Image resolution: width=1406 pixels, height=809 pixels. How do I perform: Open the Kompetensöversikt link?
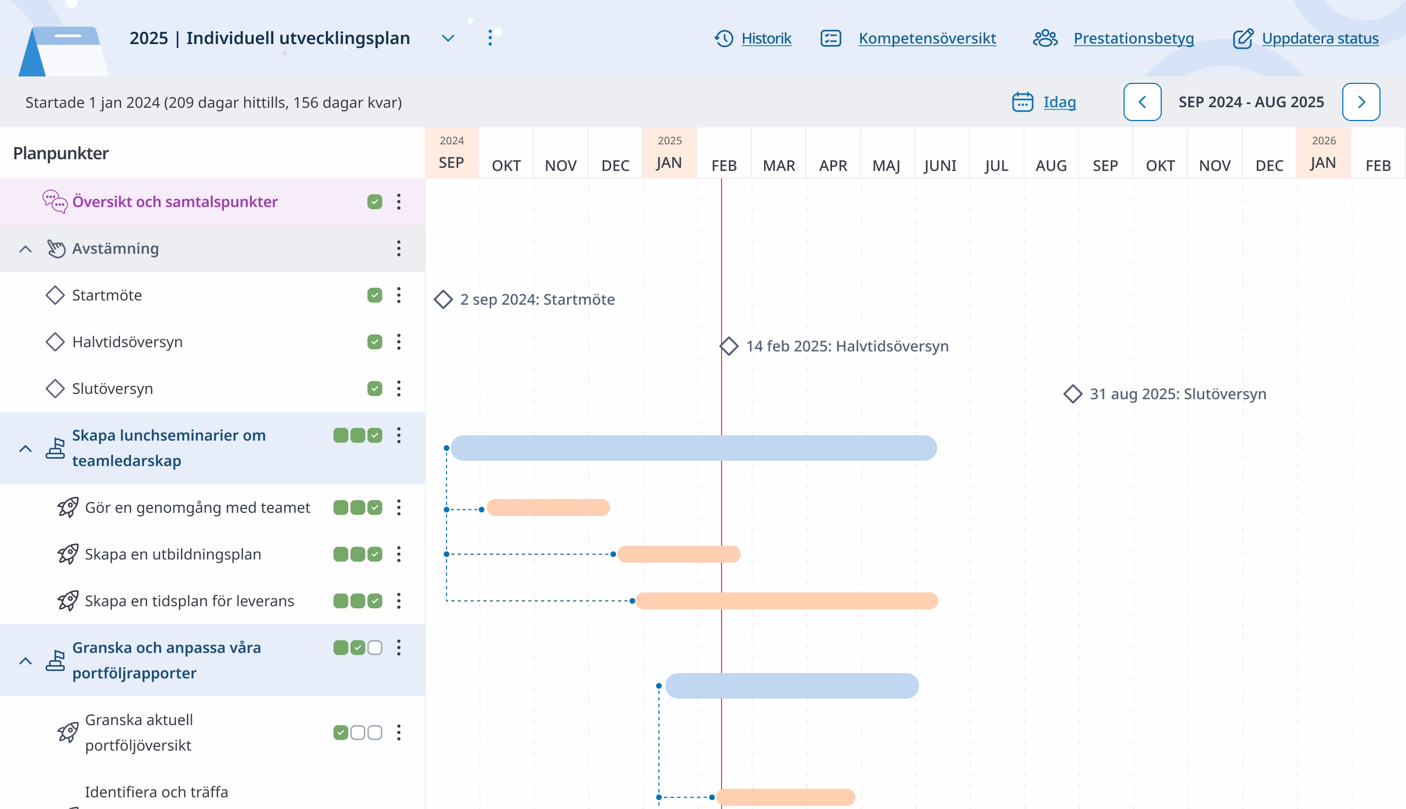927,38
